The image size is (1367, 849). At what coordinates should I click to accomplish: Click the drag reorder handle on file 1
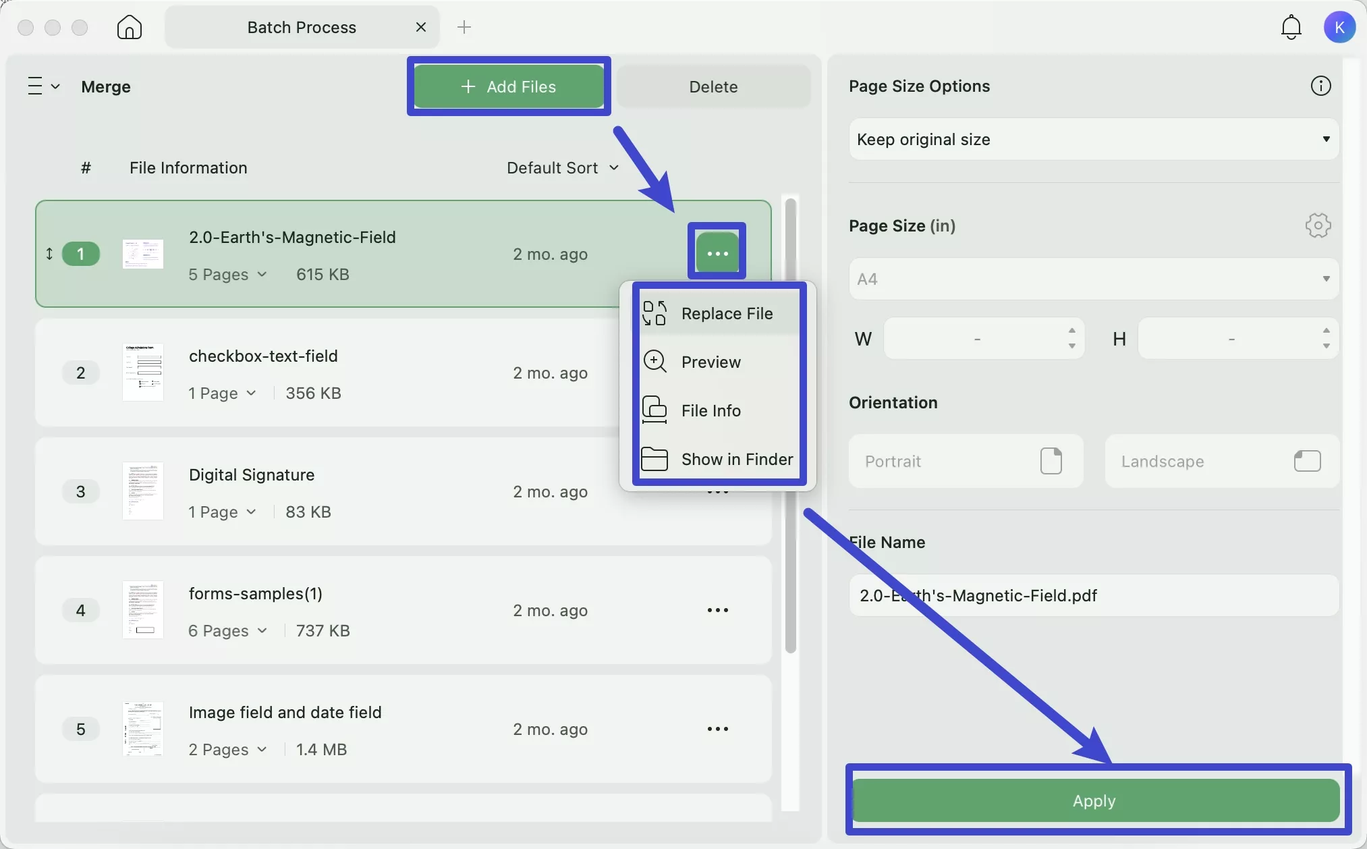[x=49, y=254]
